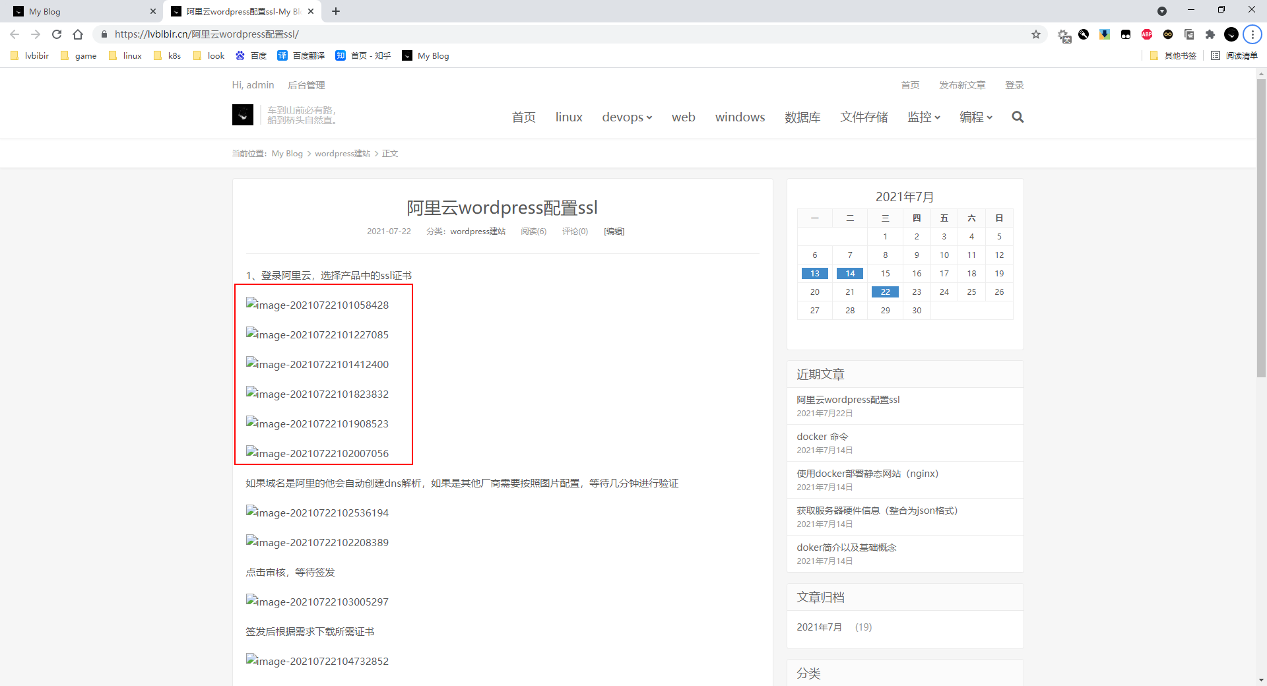Viewport: 1267px width, 686px height.
Task: Open the Chrome three-dot menu
Action: pyautogui.click(x=1252, y=34)
